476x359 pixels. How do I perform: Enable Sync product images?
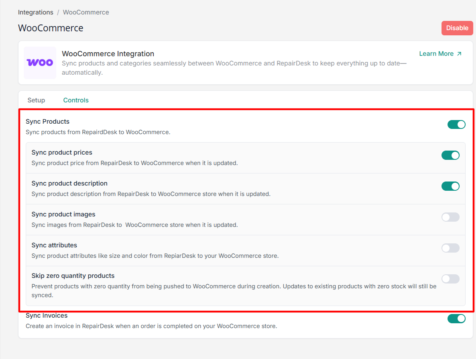pyautogui.click(x=450, y=217)
